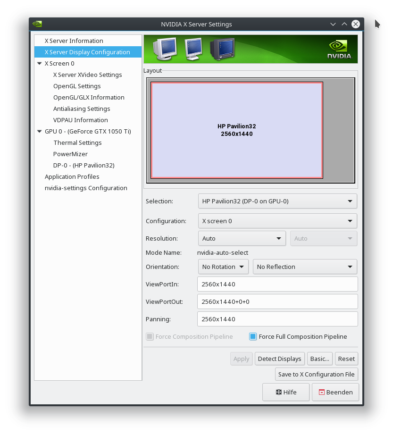Open the Resolution Auto dropdown
This screenshot has height=435, width=393.
(x=242, y=239)
